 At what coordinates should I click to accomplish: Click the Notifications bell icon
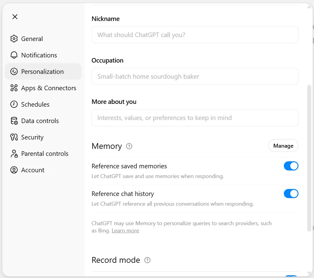[x=14, y=55]
